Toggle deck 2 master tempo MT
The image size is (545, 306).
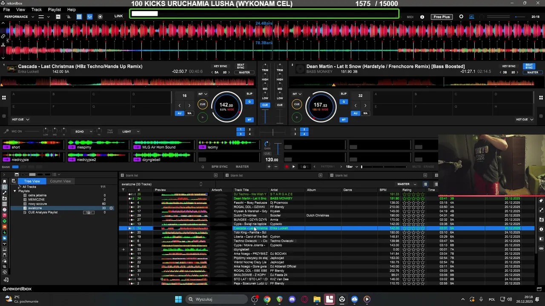pyautogui.click(x=344, y=119)
